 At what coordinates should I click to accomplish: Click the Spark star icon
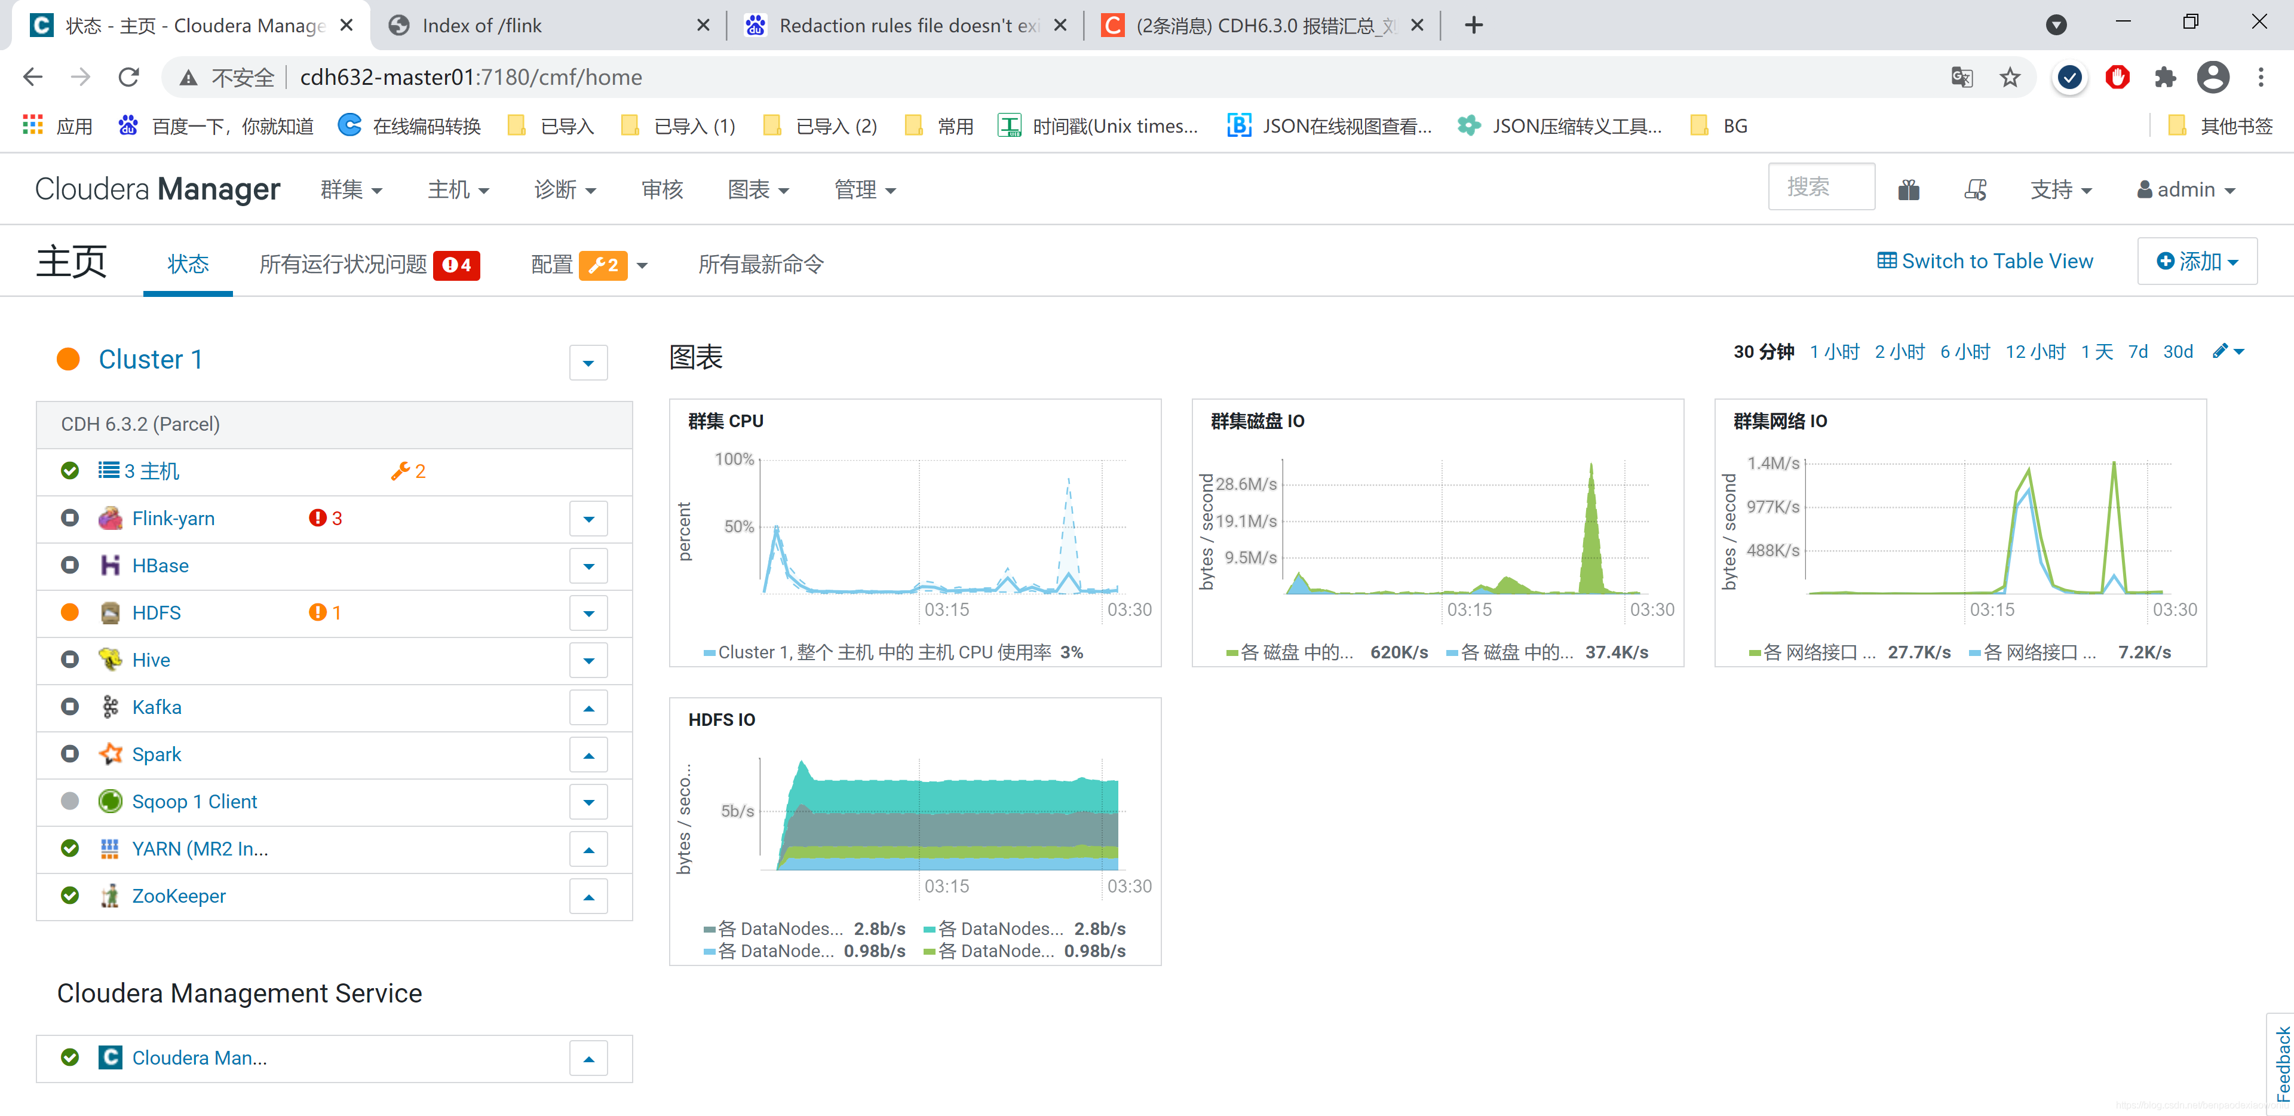[x=111, y=755]
